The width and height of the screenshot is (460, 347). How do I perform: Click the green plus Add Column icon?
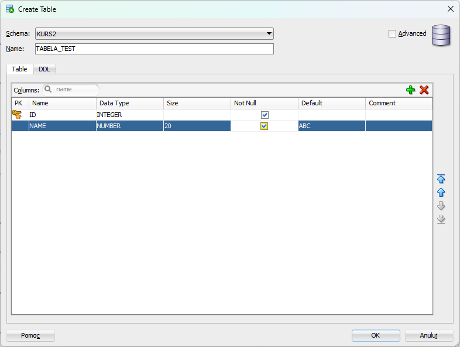click(410, 90)
